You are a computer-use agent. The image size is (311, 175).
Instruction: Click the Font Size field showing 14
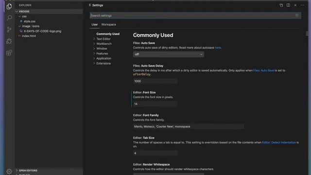[155, 104]
